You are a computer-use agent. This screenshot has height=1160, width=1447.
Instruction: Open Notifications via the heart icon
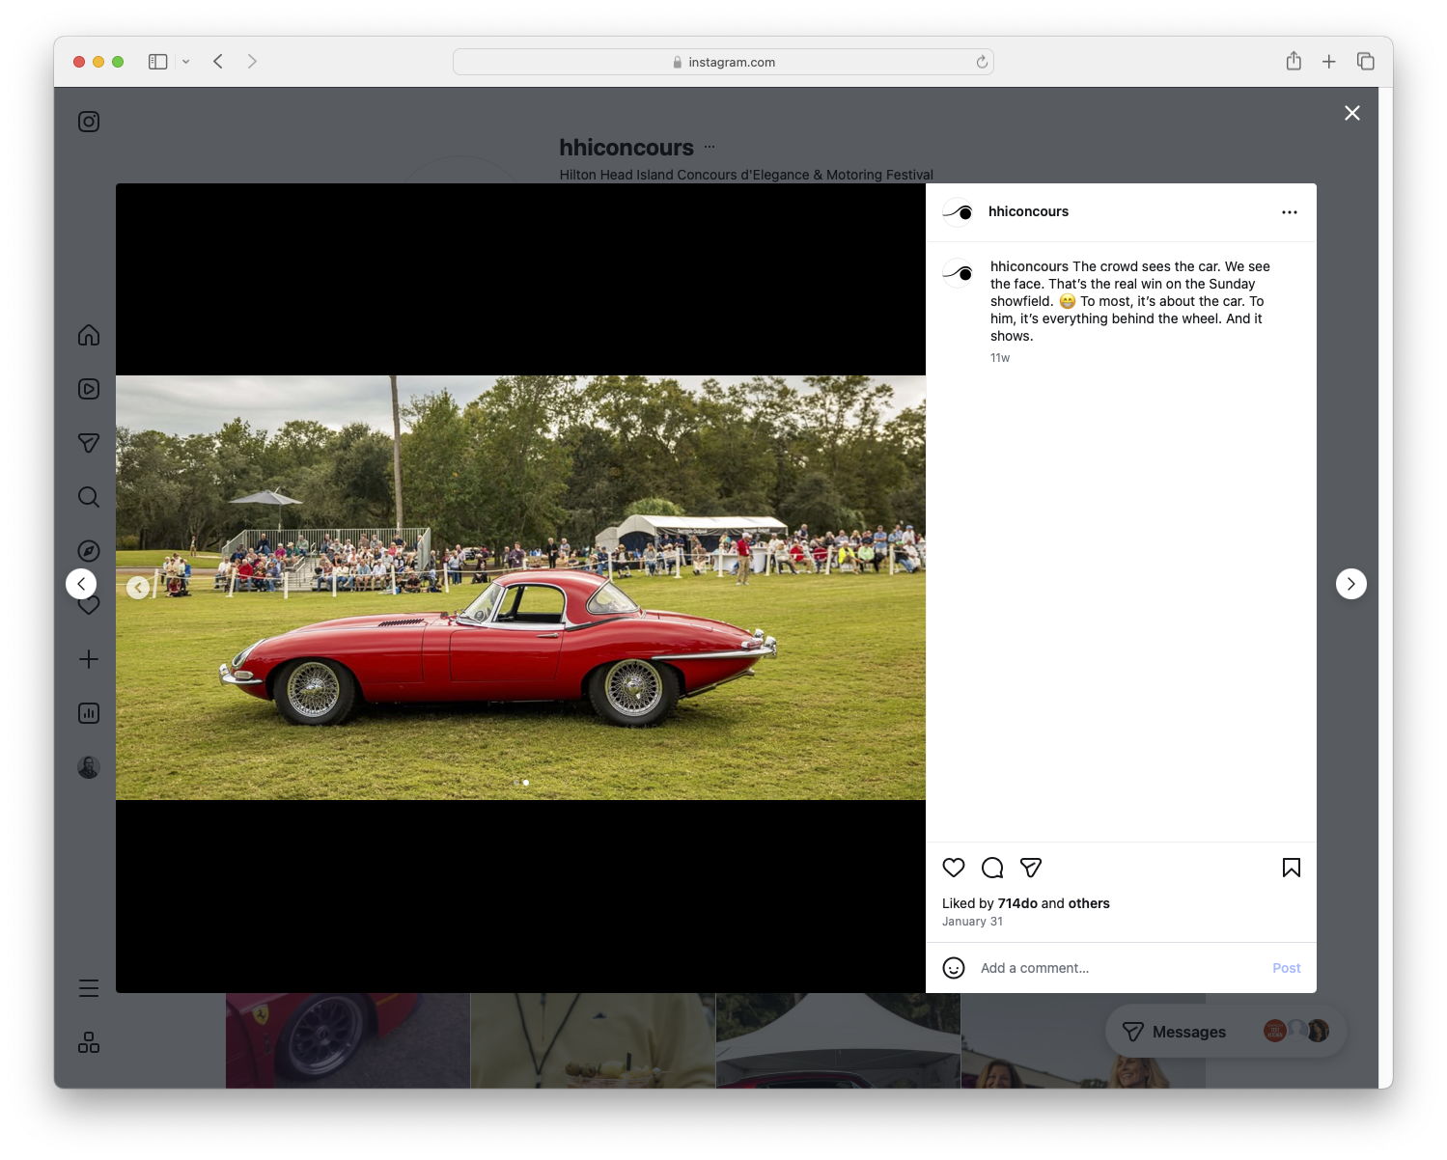88,605
